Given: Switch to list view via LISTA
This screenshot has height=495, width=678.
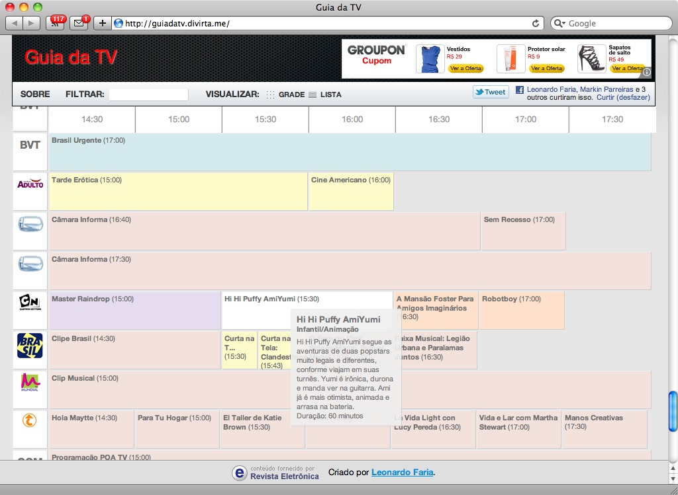Looking at the screenshot, I should pyautogui.click(x=325, y=95).
